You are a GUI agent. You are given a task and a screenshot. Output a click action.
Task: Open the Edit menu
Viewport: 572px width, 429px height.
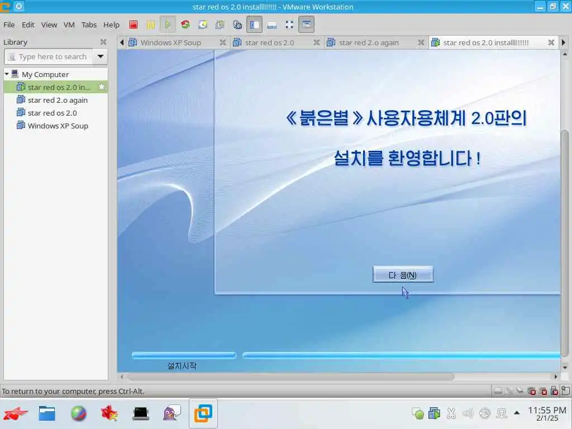[28, 25]
